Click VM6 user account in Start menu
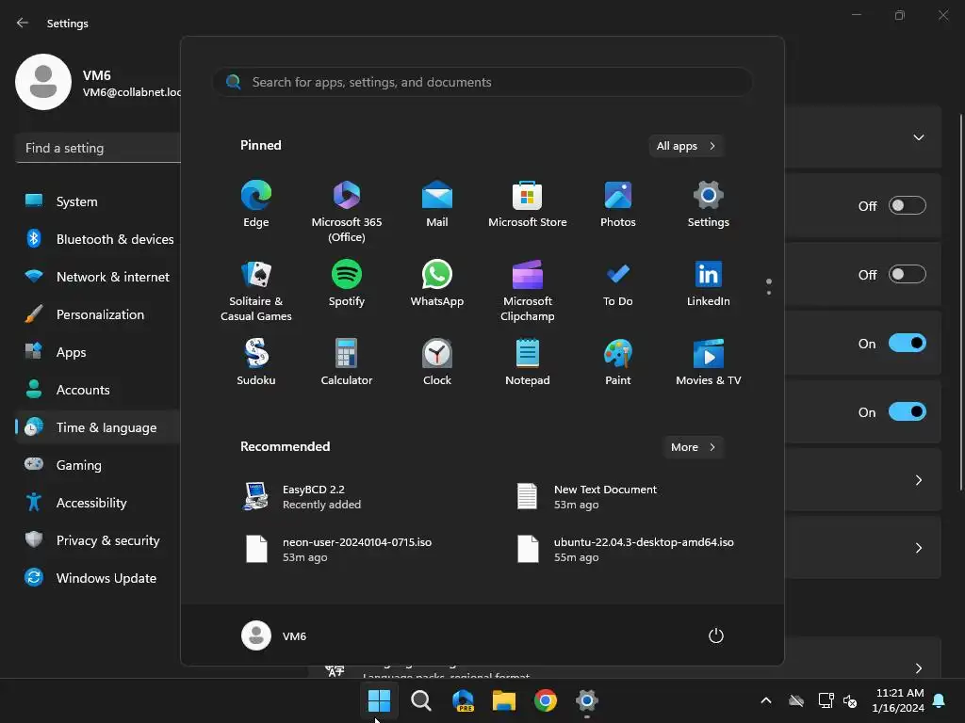The image size is (965, 723). [274, 635]
